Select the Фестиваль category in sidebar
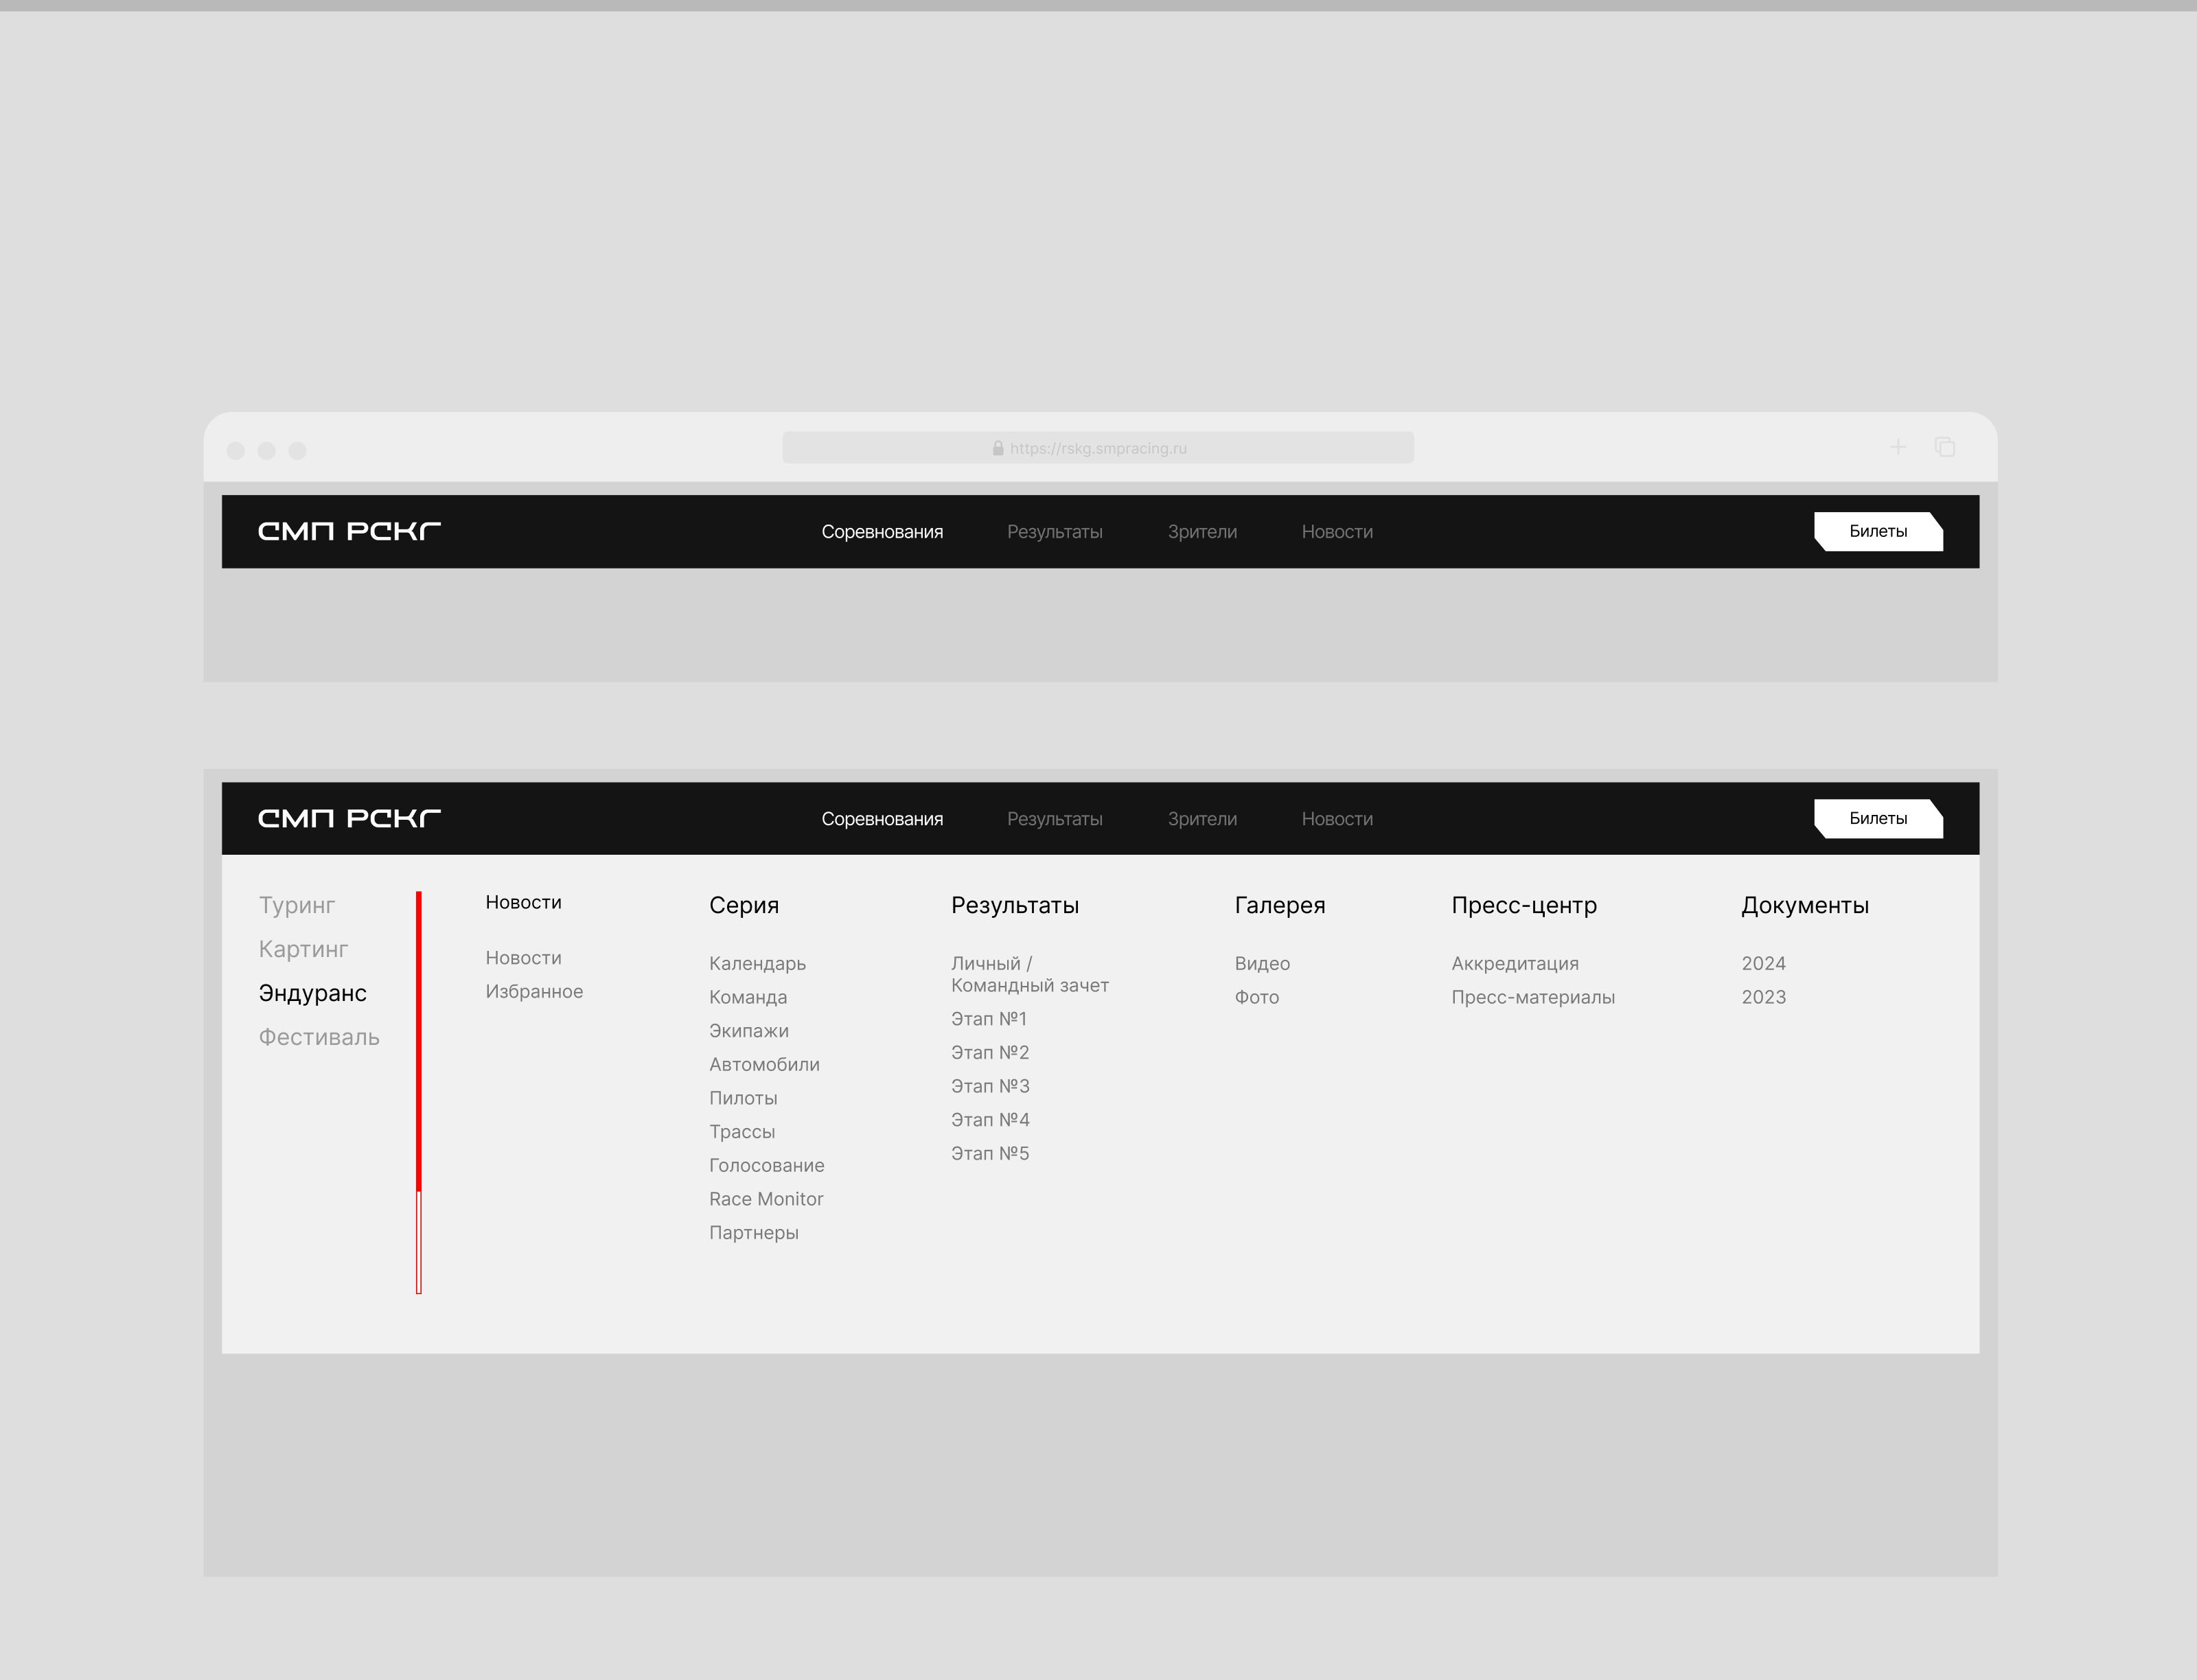Viewport: 2197px width, 1680px height. click(x=319, y=1037)
